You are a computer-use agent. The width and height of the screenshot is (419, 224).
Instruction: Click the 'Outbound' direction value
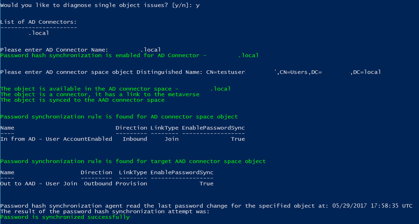click(98, 184)
